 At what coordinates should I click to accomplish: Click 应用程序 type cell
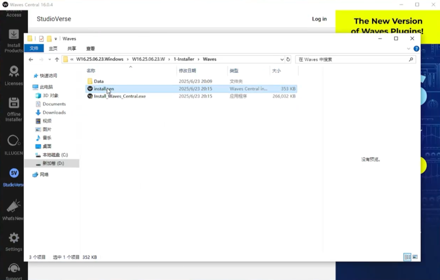238,96
